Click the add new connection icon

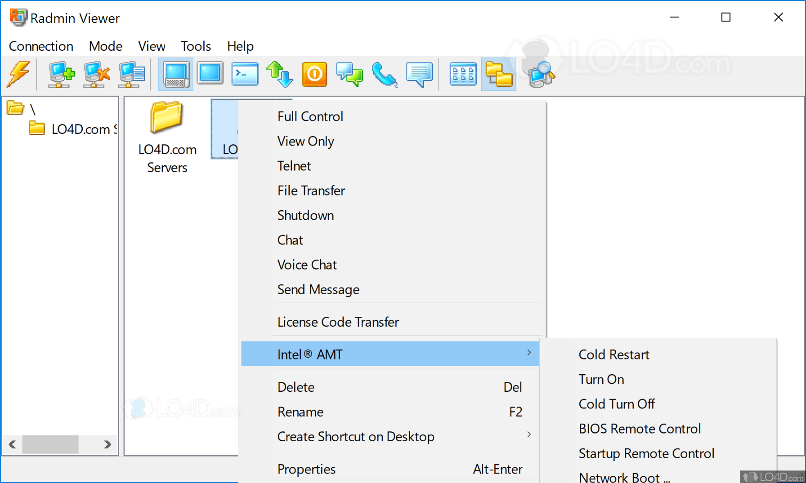pos(61,74)
